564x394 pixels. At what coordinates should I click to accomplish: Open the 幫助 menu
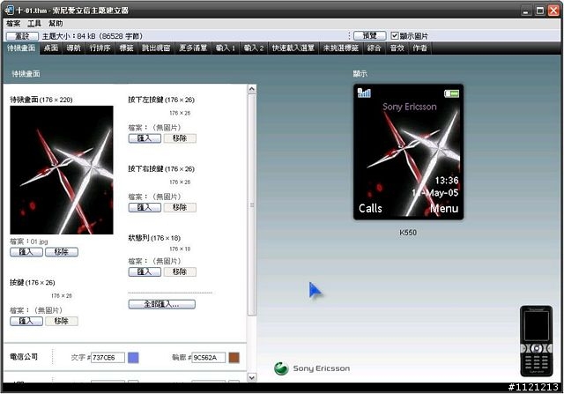click(x=56, y=24)
